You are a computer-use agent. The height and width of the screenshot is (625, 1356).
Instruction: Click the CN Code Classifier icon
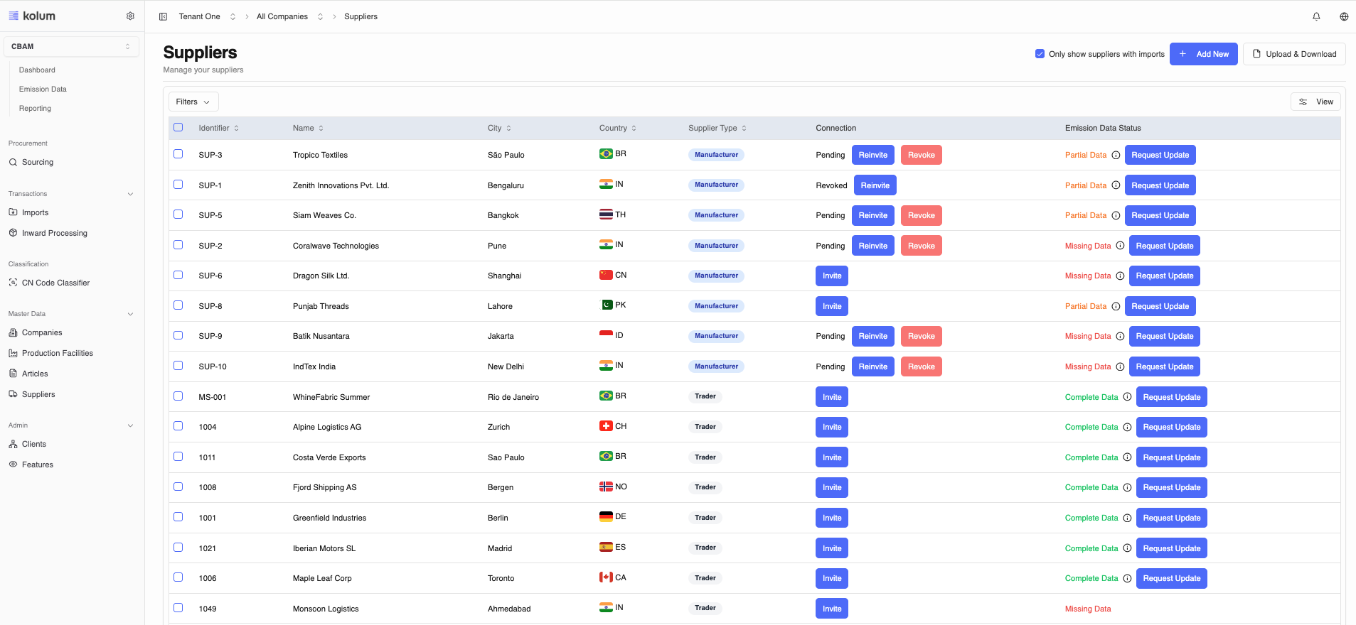point(13,283)
